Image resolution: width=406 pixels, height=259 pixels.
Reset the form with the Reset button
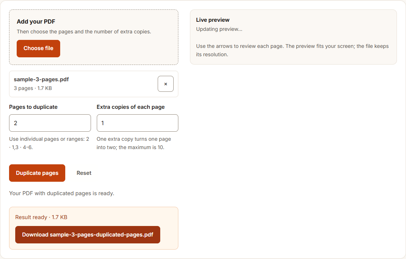[84, 173]
